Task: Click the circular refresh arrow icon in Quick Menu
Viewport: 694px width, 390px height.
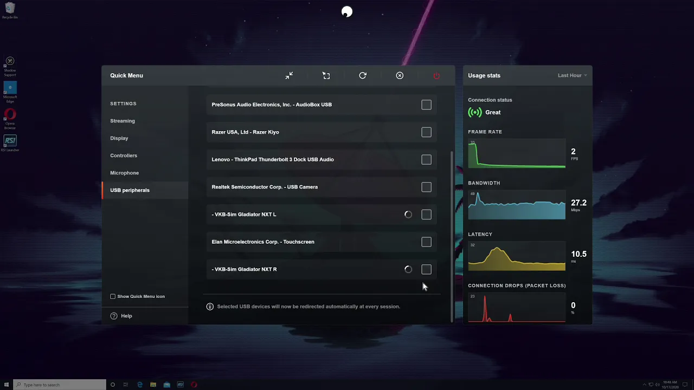Action: (363, 75)
